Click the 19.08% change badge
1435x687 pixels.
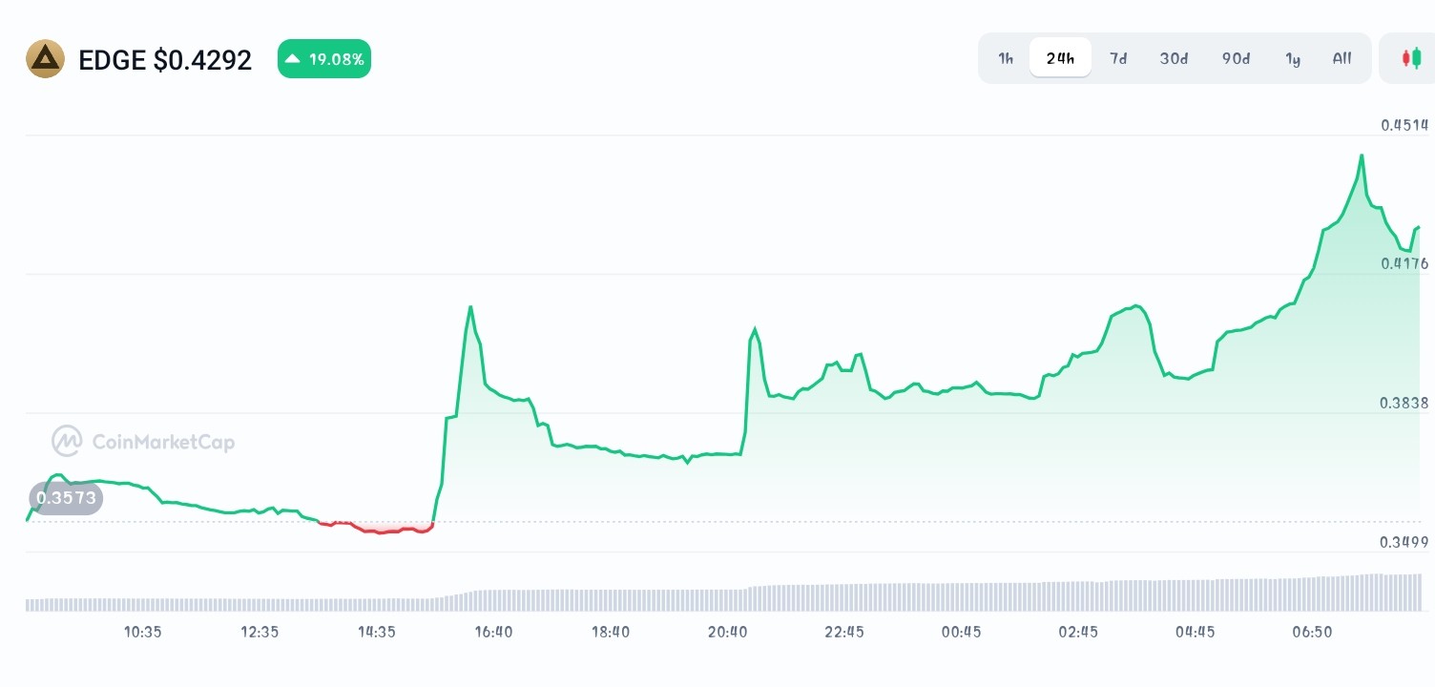(x=324, y=59)
